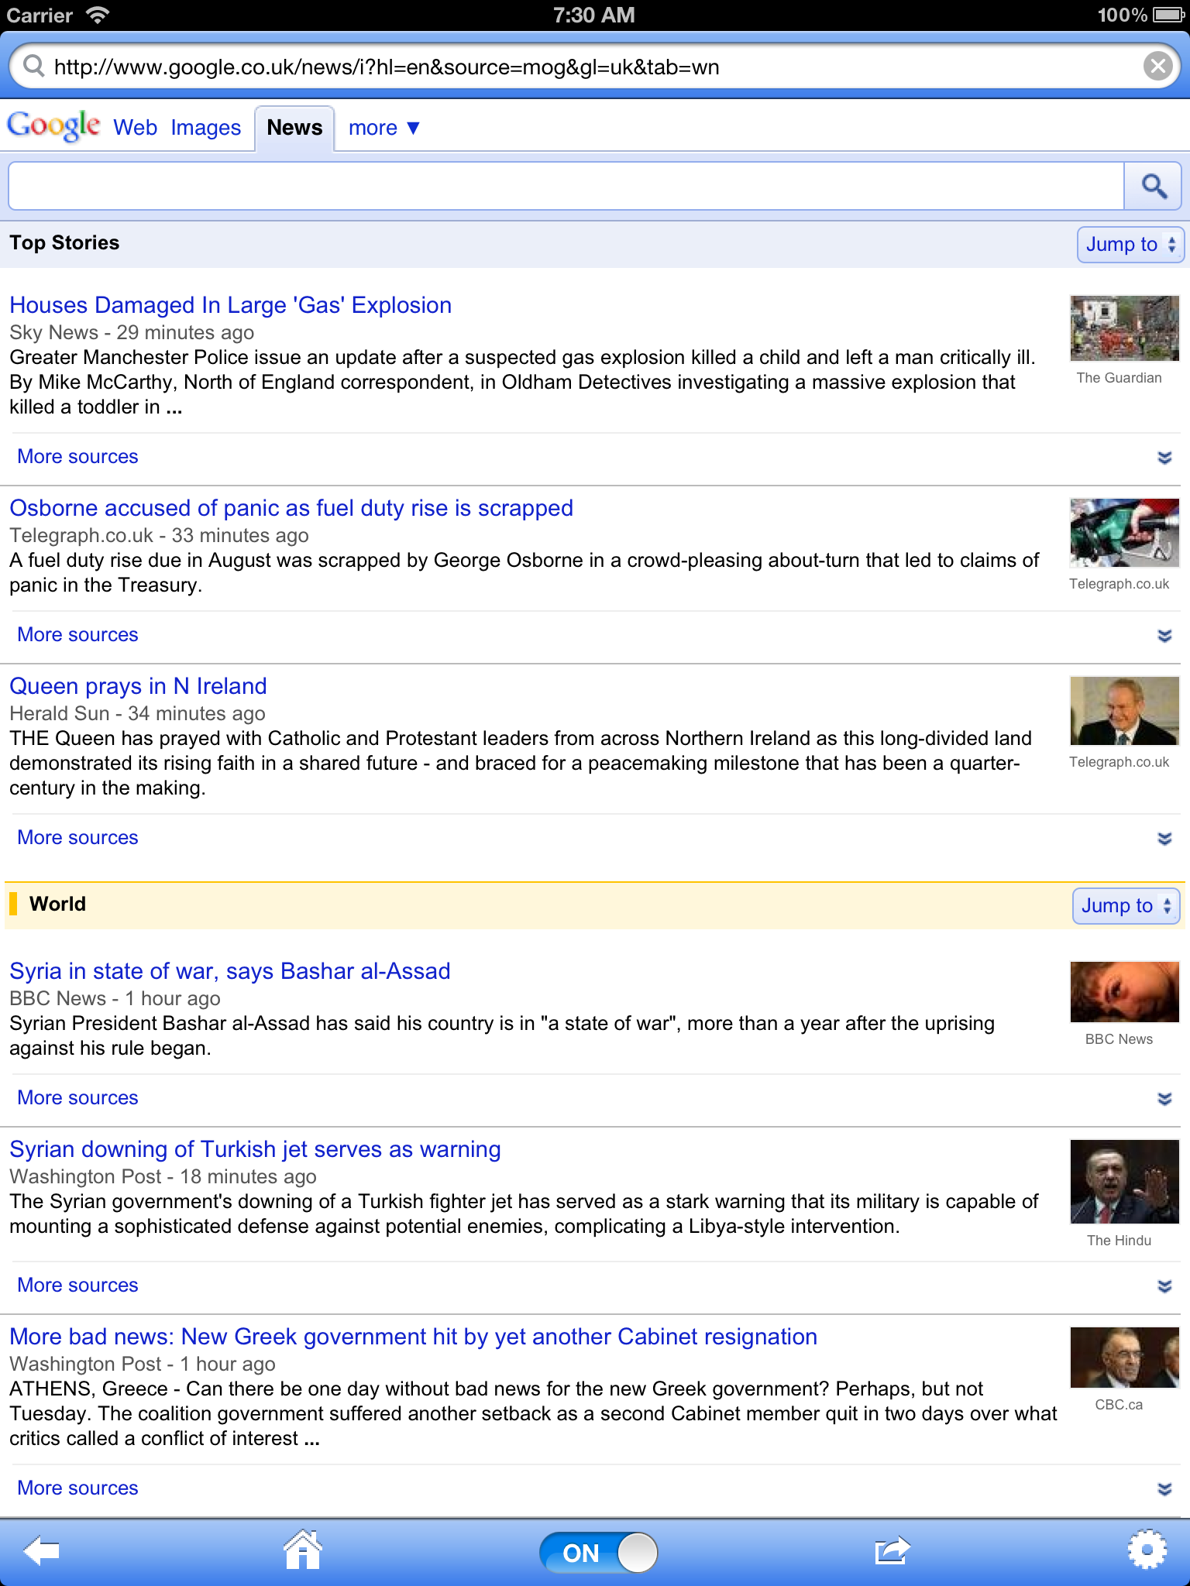1190x1586 pixels.
Task: Open The Hindu thumbnail of Turkish jet story
Action: [x=1124, y=1182]
